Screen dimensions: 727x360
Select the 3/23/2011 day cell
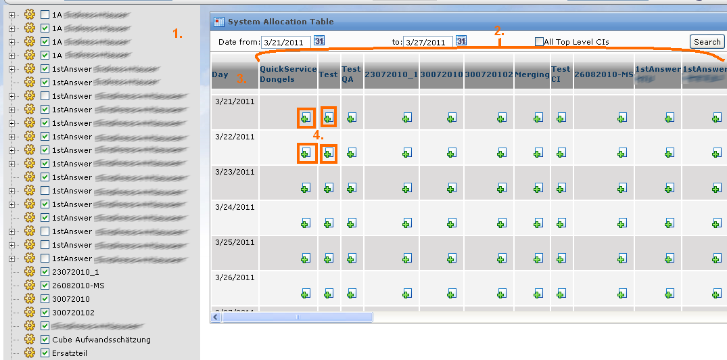[x=235, y=183]
